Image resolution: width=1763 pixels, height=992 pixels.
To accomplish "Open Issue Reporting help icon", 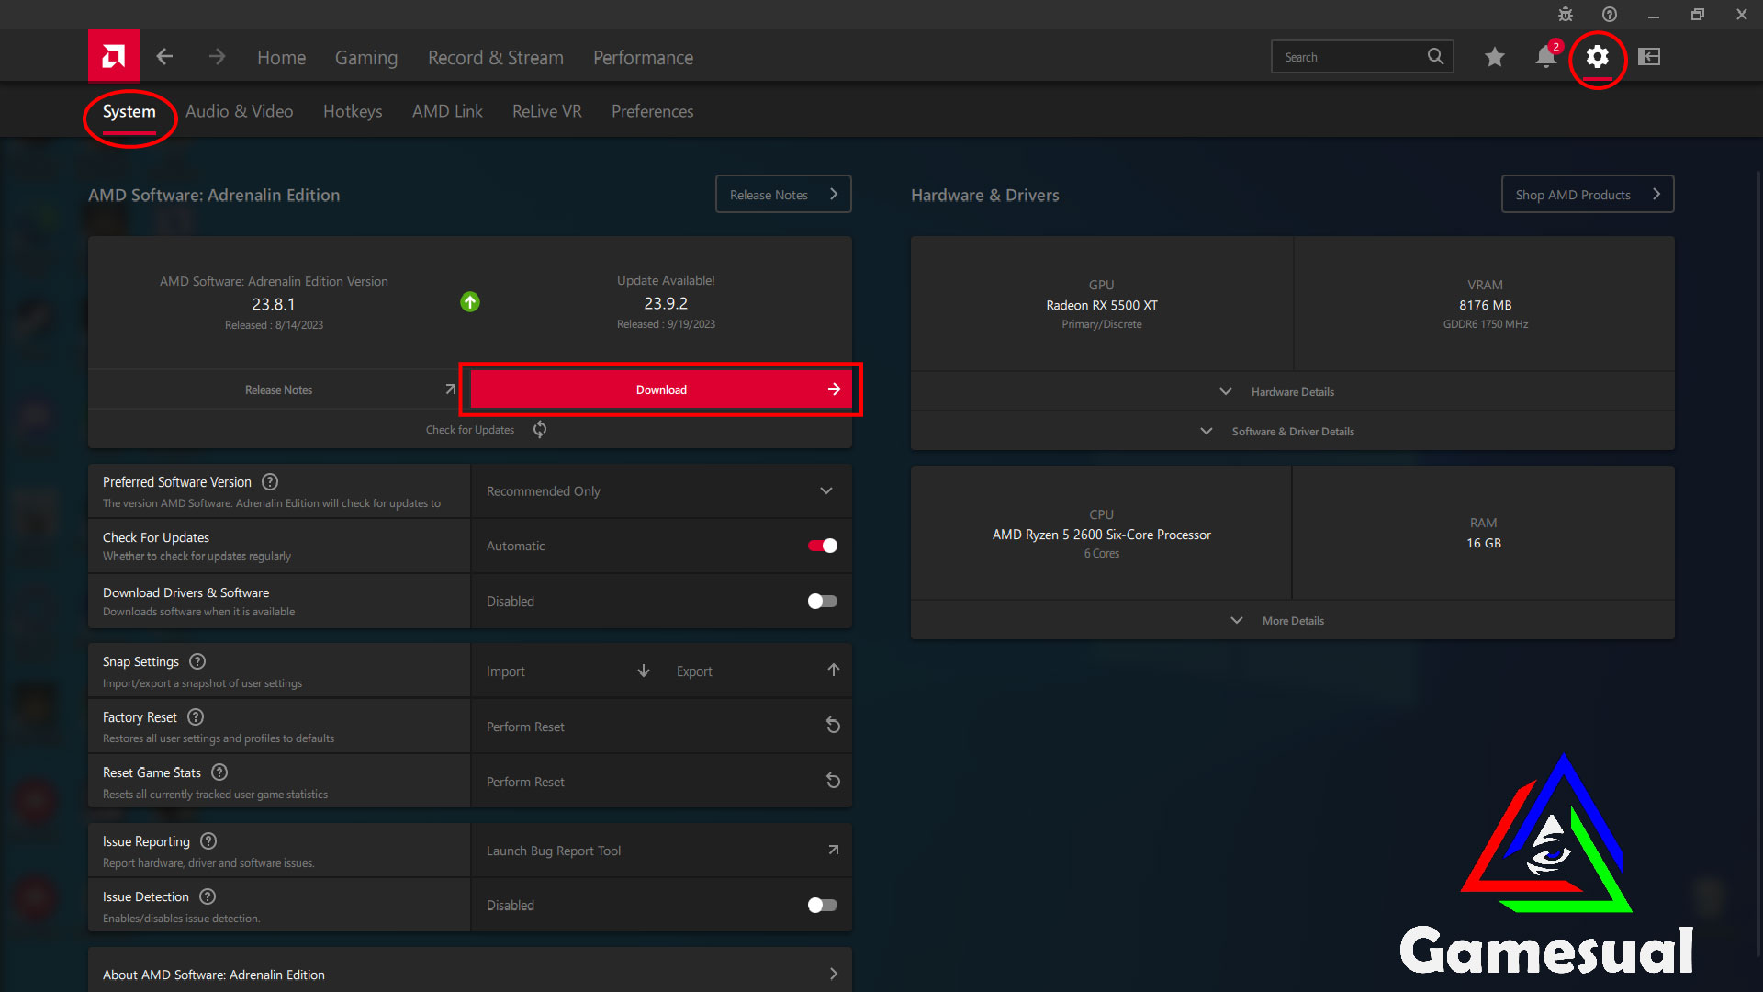I will [x=208, y=841].
